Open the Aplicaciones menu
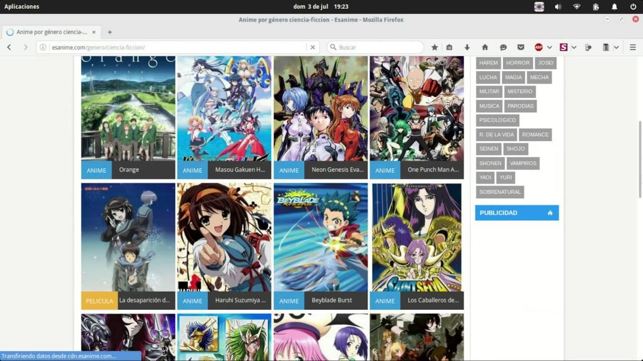 click(22, 7)
